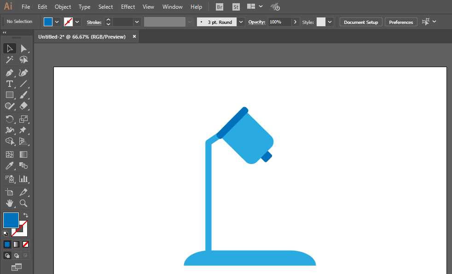
Task: Open the Preferences button
Action: click(400, 22)
